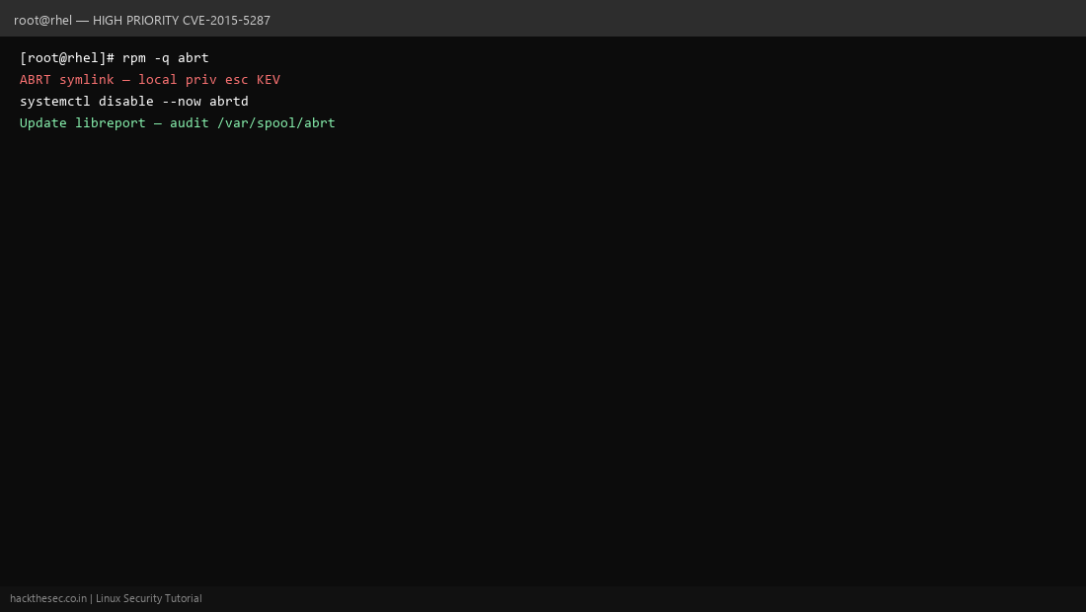Click the word audit in green line

click(190, 122)
